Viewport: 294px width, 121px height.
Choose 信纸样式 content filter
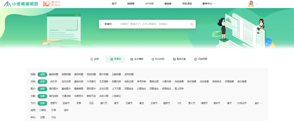pos(217,81)
